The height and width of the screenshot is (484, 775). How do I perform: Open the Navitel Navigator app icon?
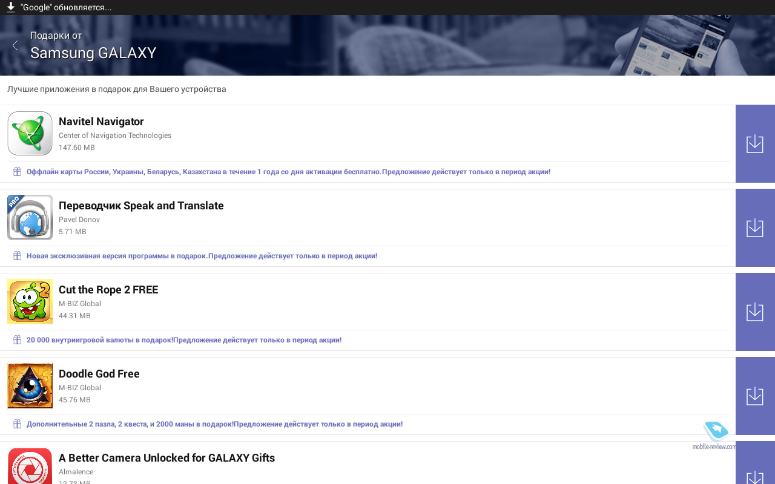pos(30,133)
